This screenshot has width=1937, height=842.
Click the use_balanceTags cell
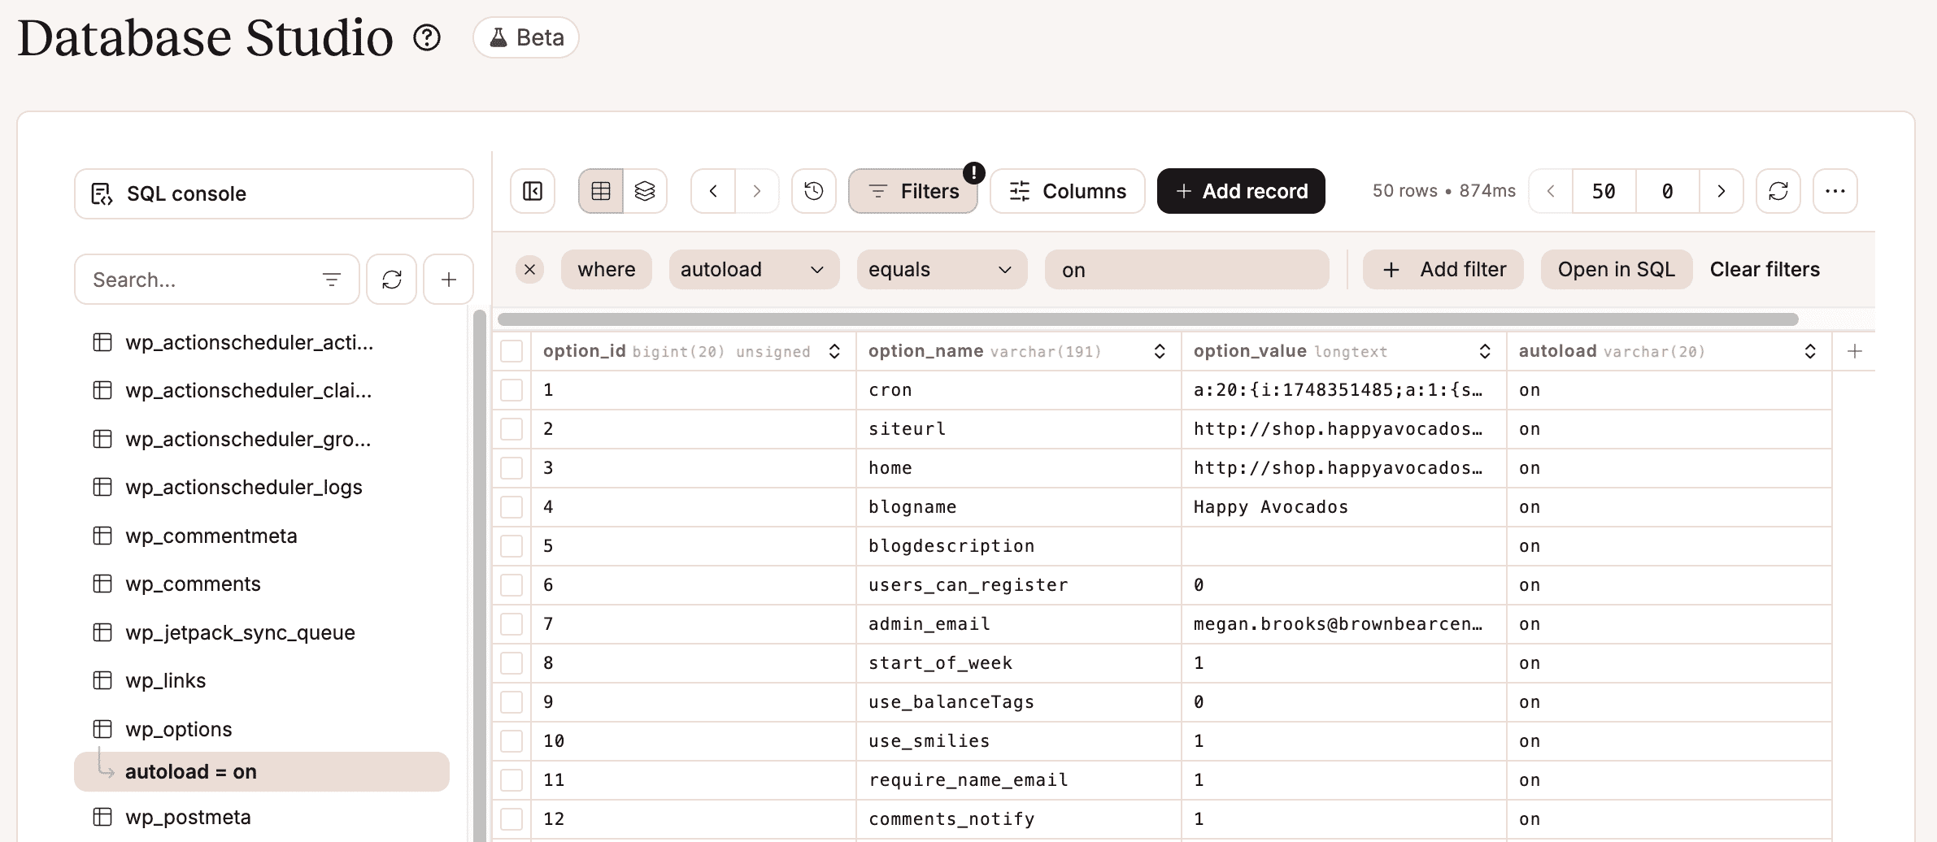(1019, 702)
